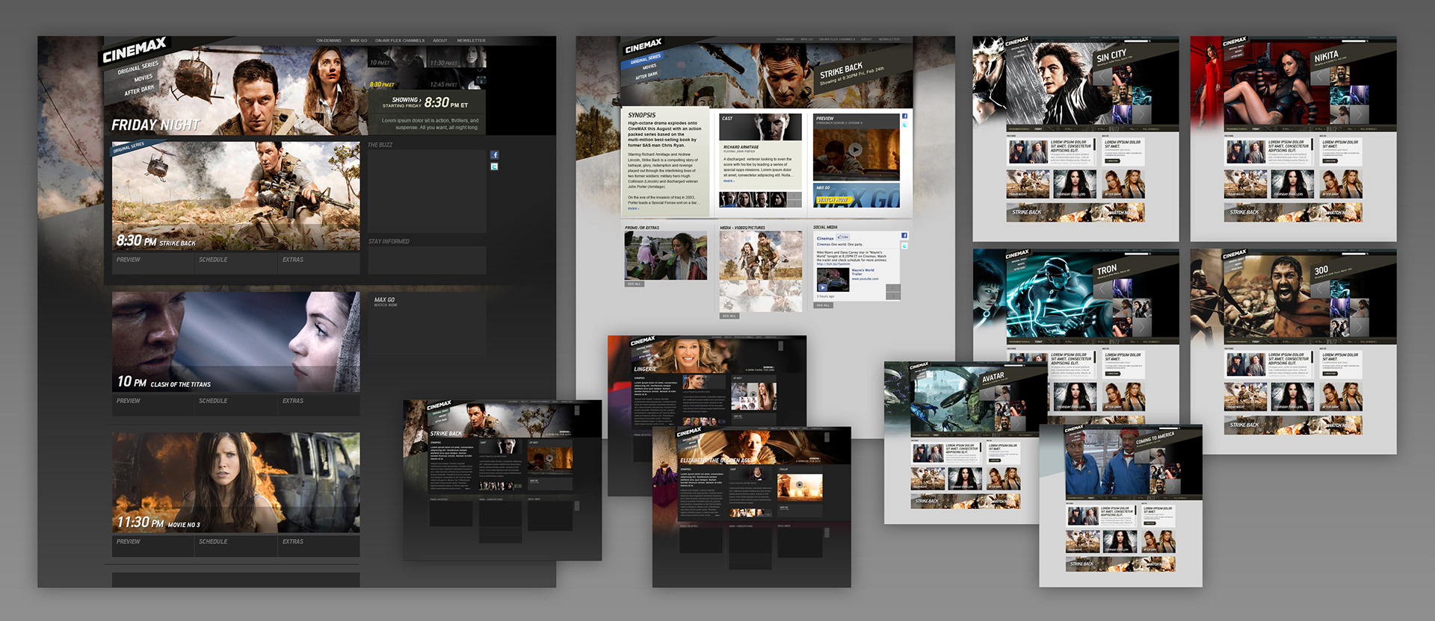Click Twitter icon beside The Buzz panel
The width and height of the screenshot is (1435, 621).
(x=494, y=166)
